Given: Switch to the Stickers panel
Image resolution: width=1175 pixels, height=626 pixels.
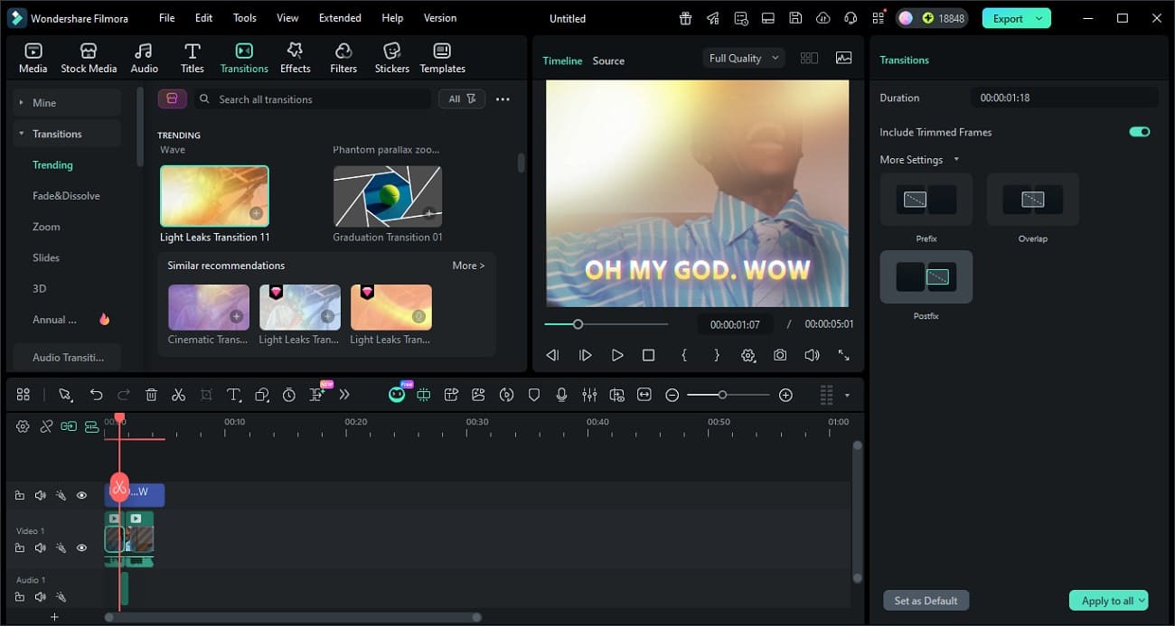Looking at the screenshot, I should 391,56.
